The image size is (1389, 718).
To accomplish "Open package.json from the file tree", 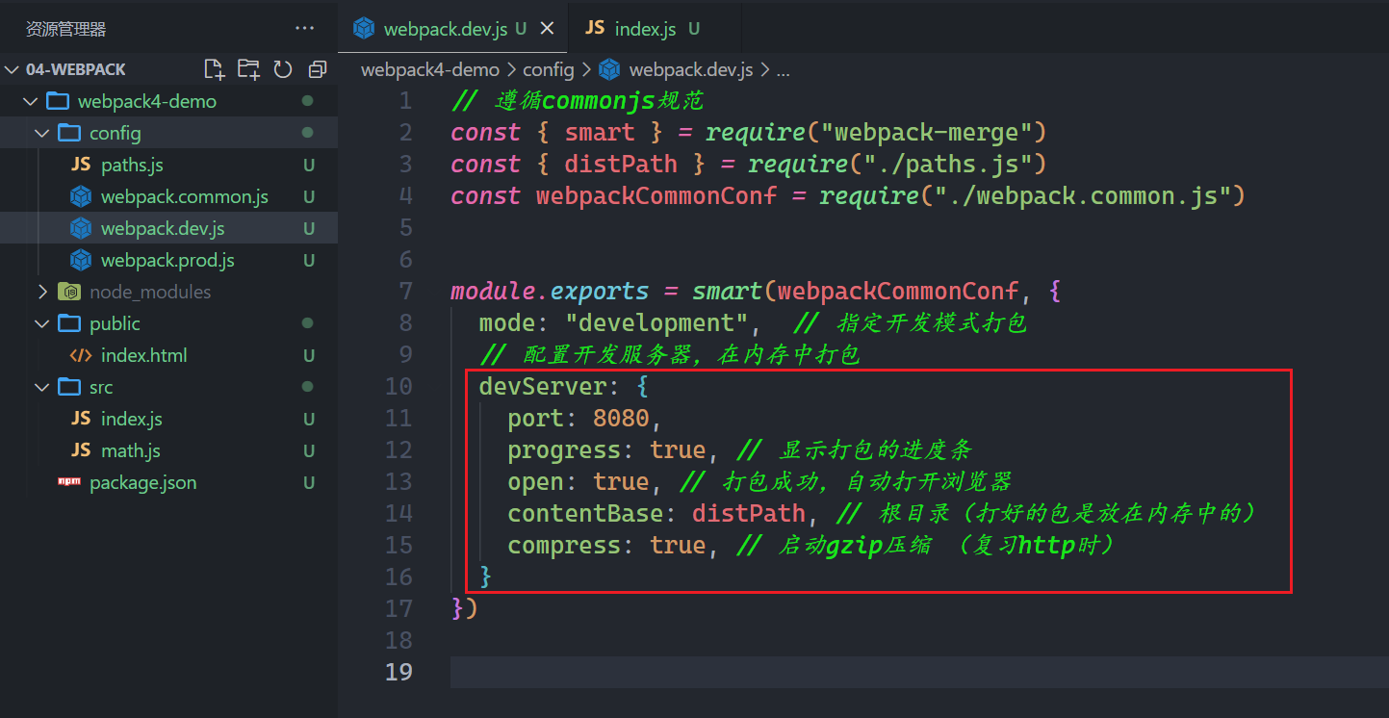I will (142, 482).
